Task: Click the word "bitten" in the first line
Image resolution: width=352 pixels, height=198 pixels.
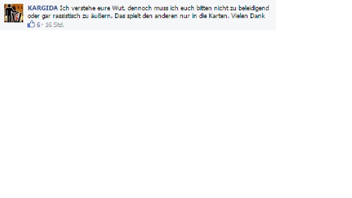Action: (x=204, y=8)
